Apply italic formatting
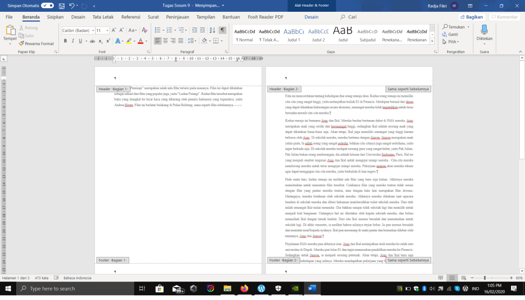The image size is (525, 300). [x=73, y=41]
